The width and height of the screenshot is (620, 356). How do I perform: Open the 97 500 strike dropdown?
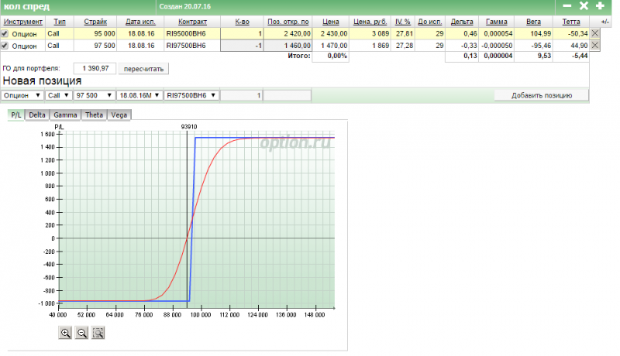[93, 95]
